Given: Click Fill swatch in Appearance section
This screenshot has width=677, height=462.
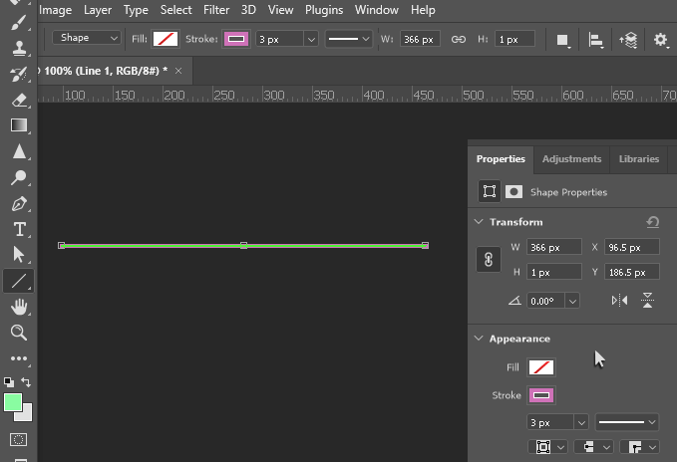Looking at the screenshot, I should pyautogui.click(x=541, y=367).
